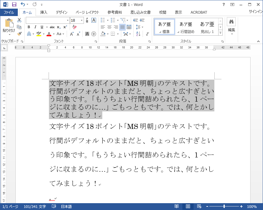Screen dimensions: 263x210
Task: Click the 貼り付け paste button
Action: pyautogui.click(x=9, y=26)
